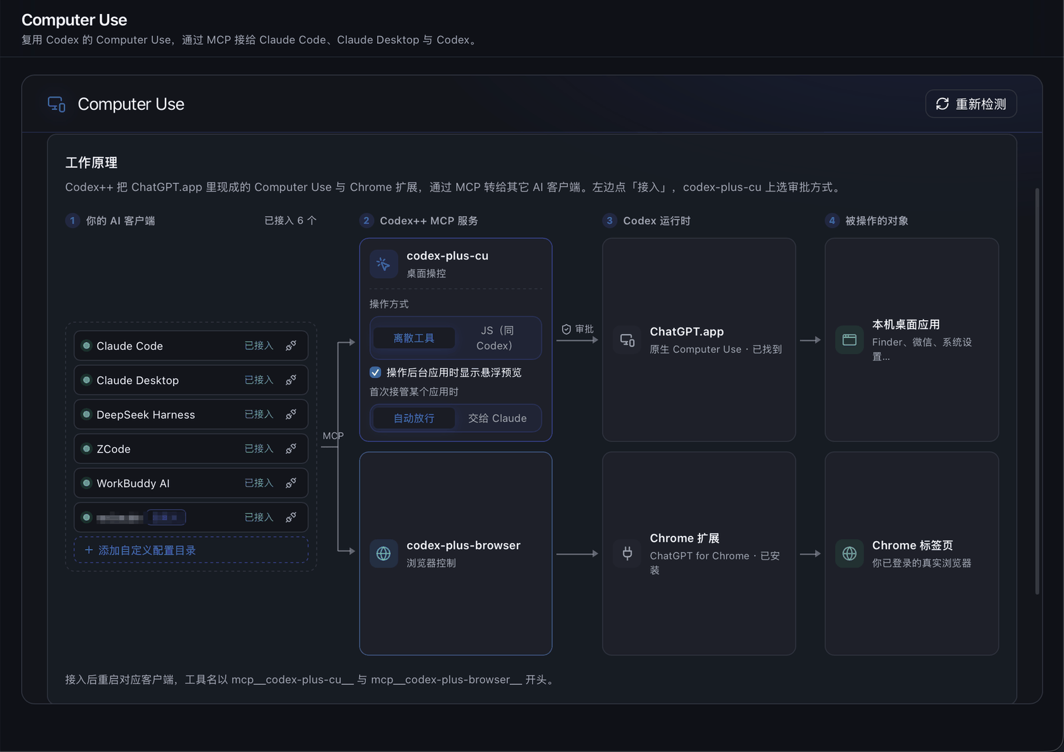The image size is (1064, 752).
Task: Click the link icon in the blurred client row
Action: click(291, 518)
